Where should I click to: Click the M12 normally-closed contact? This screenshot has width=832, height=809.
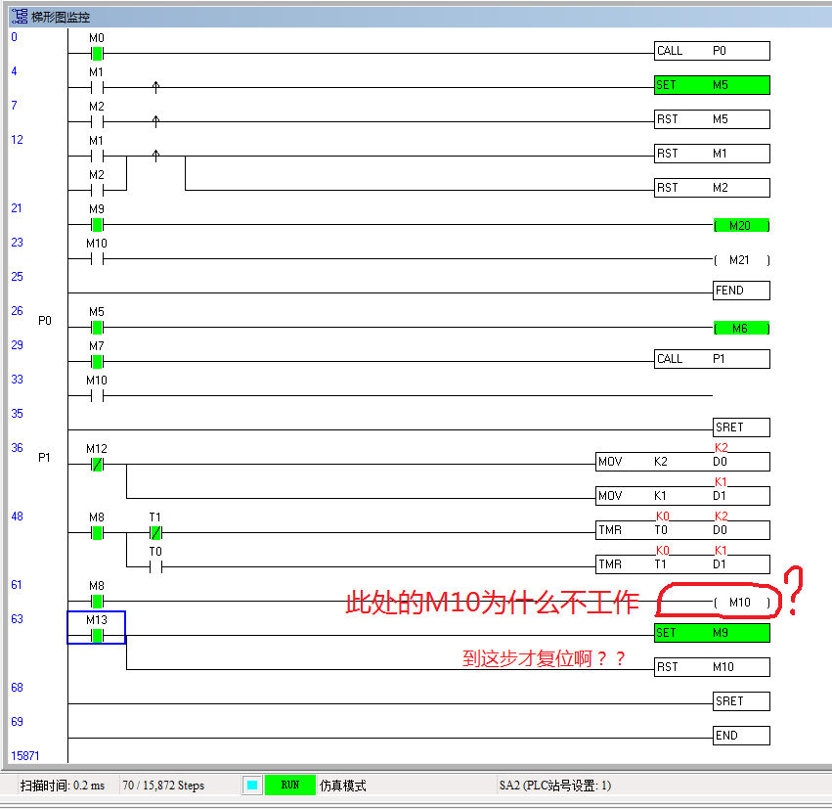point(97,464)
